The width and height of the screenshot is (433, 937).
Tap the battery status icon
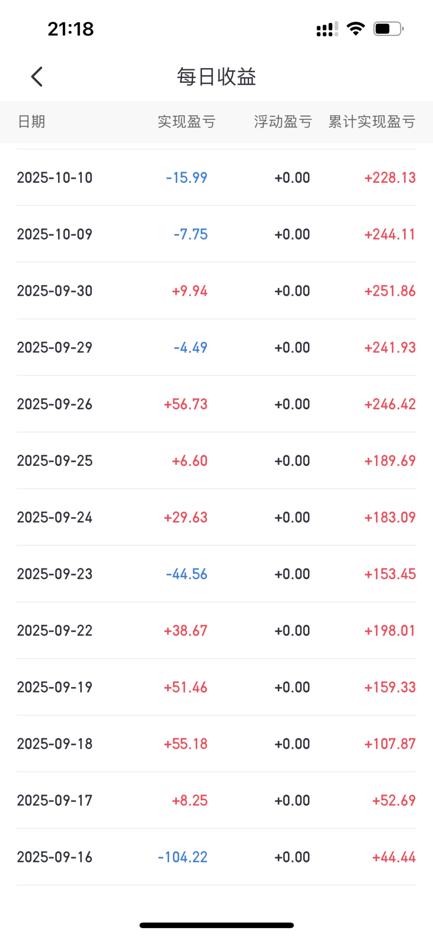(388, 29)
